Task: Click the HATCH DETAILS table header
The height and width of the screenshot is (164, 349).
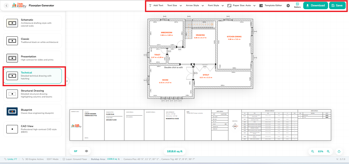Action: (314, 111)
